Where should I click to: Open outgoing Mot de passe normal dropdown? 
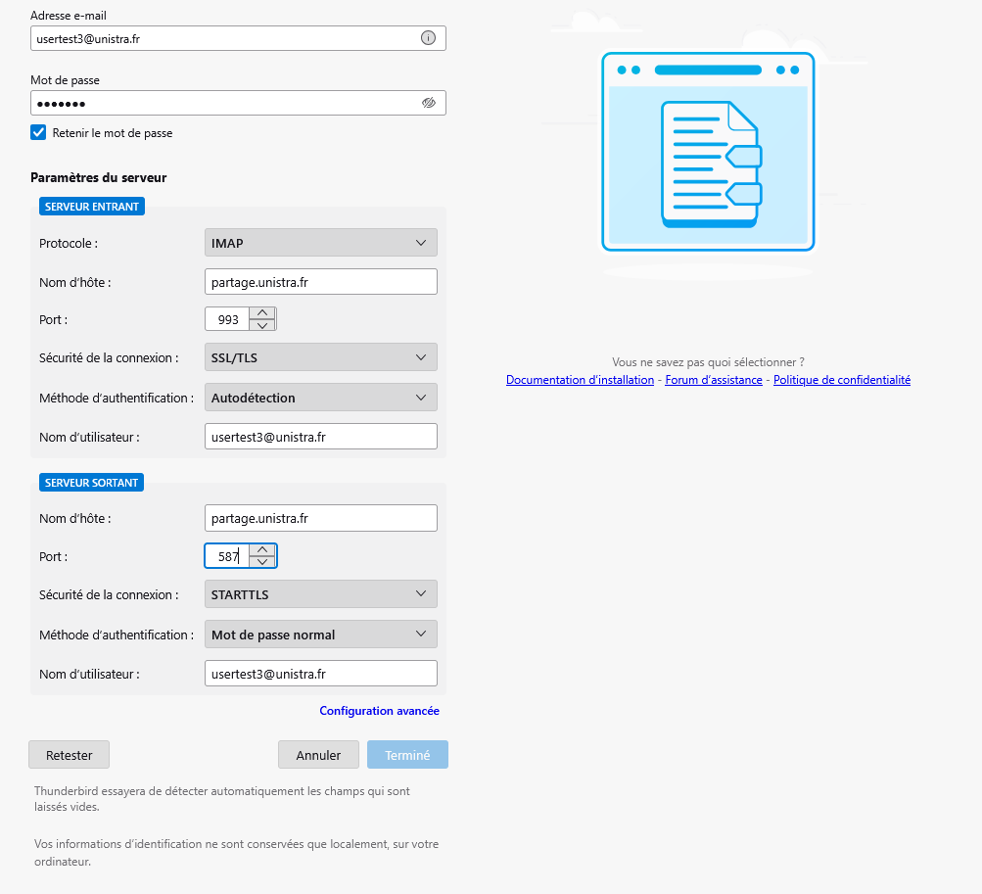tap(320, 635)
